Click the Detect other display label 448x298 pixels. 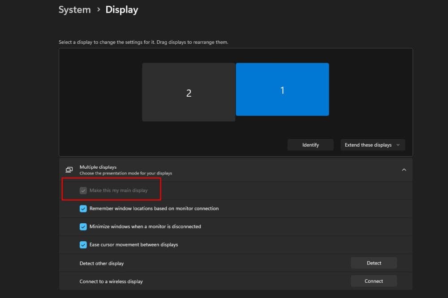[x=102, y=263]
